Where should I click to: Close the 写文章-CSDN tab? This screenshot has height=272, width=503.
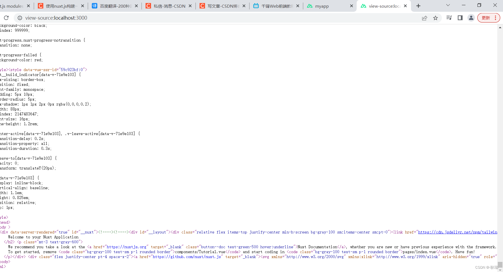point(244,6)
